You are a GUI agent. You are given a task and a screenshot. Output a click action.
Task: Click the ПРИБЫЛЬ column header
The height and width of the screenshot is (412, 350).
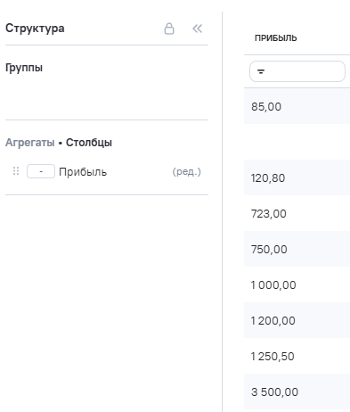(x=276, y=38)
